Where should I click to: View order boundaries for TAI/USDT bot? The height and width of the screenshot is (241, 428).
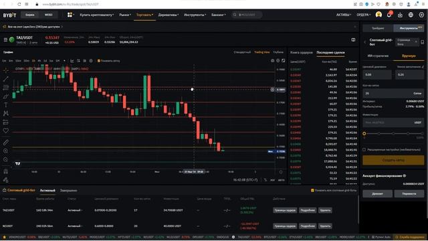click(x=285, y=210)
